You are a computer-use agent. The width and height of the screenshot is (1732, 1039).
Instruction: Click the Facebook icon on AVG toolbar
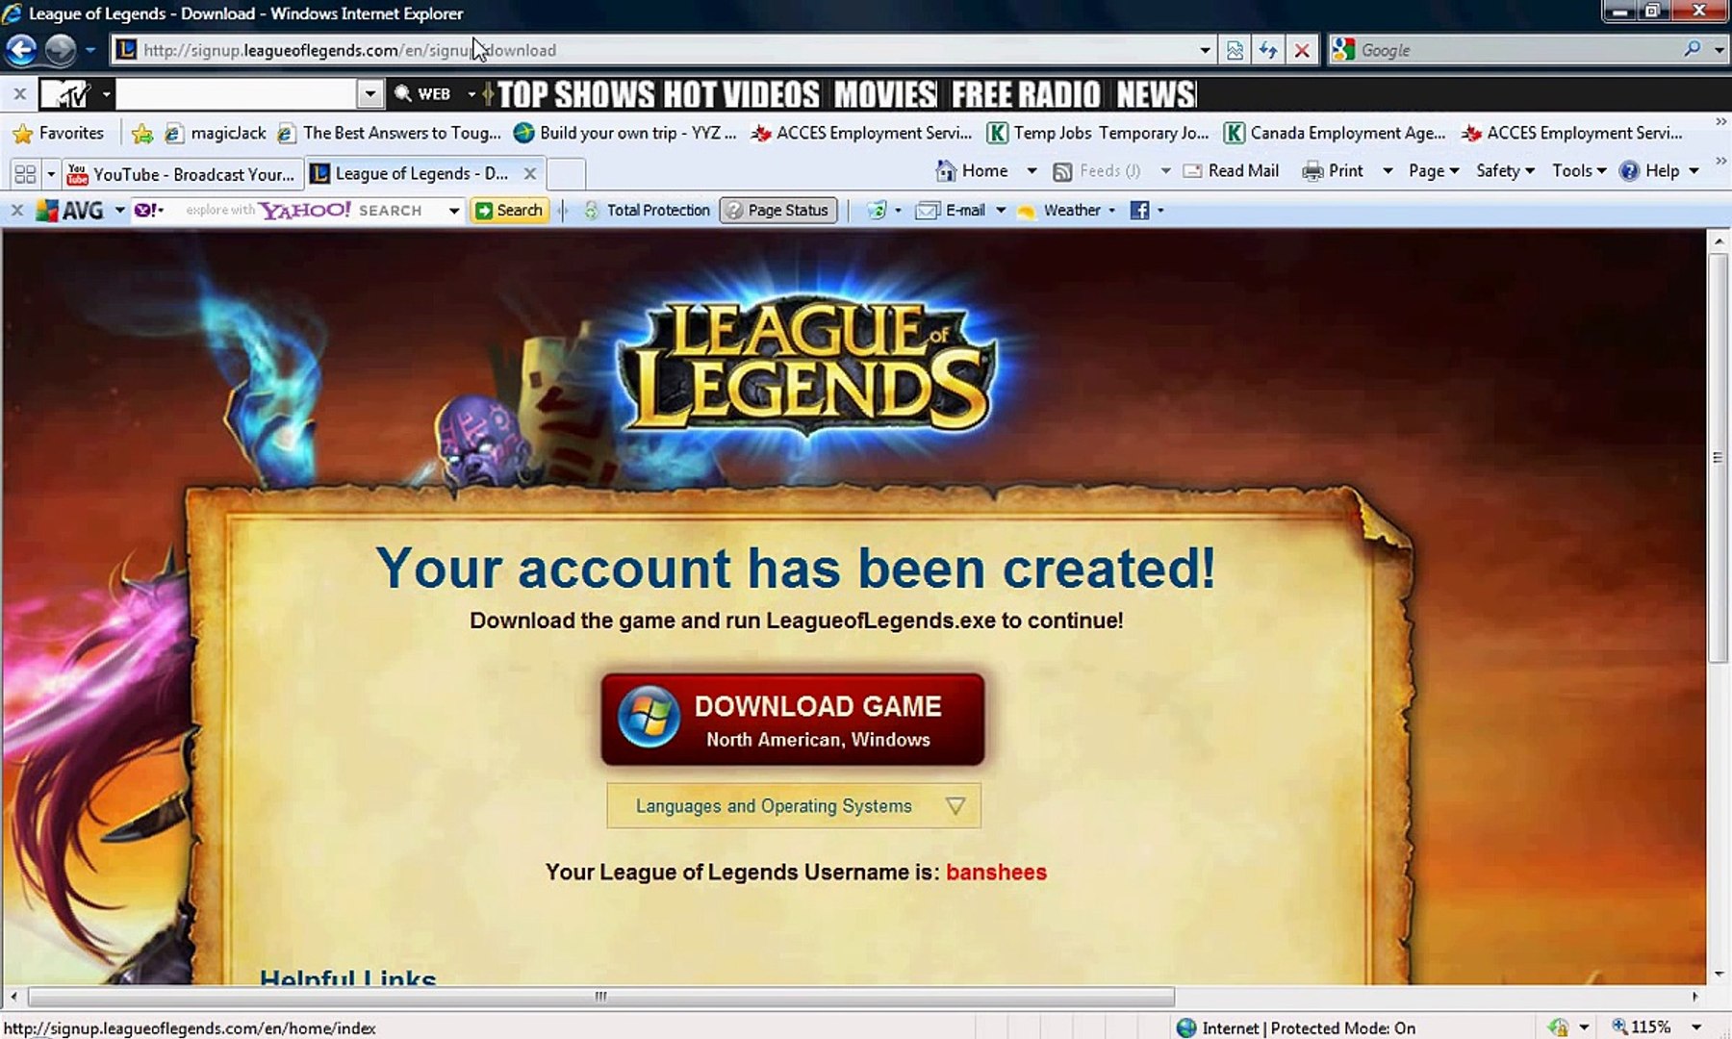click(x=1139, y=211)
